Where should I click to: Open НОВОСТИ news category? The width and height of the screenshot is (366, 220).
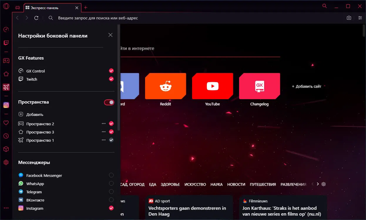tap(236, 184)
